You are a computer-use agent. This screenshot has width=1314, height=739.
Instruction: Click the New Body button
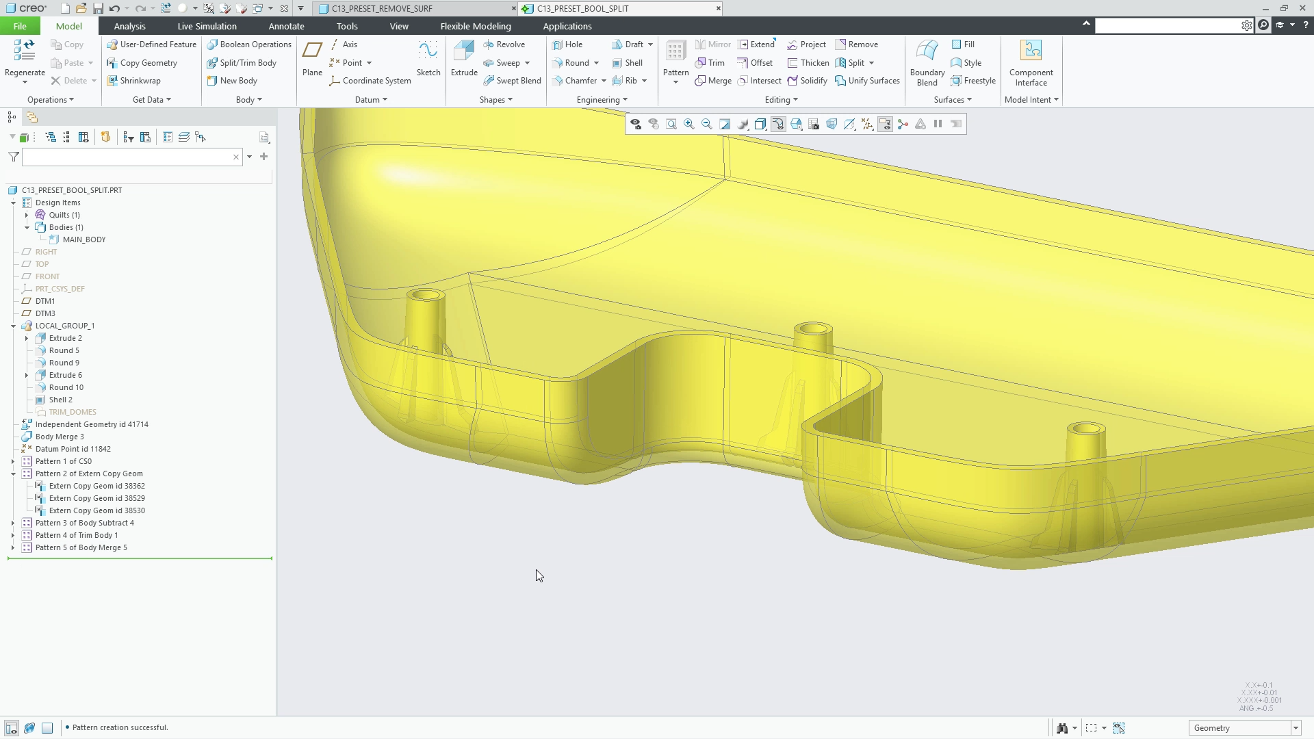(232, 81)
